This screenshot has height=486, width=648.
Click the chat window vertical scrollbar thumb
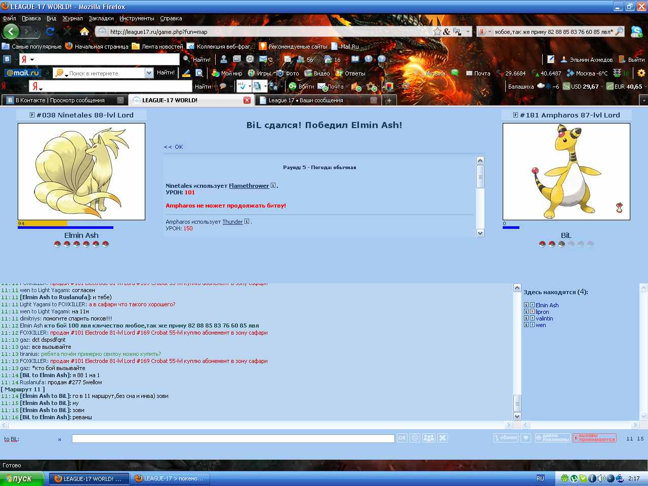coord(517,403)
